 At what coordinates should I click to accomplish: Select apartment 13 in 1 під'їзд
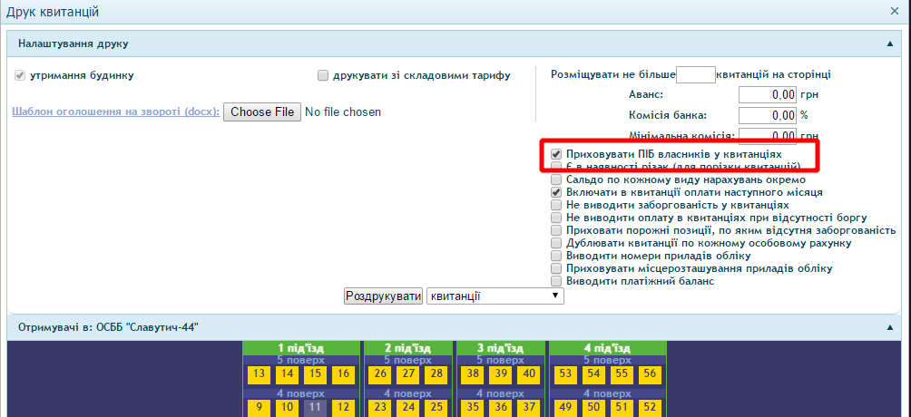tap(259, 374)
